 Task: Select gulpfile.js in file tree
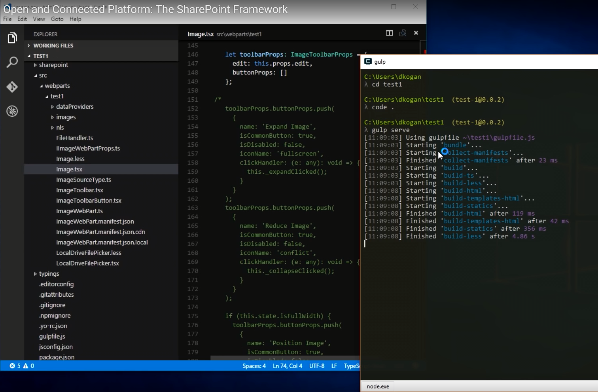pyautogui.click(x=52, y=337)
